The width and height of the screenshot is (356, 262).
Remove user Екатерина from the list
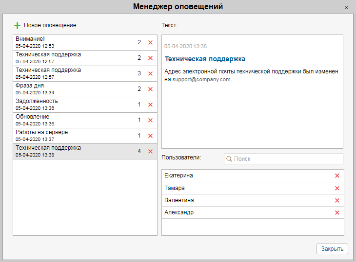[x=337, y=175]
